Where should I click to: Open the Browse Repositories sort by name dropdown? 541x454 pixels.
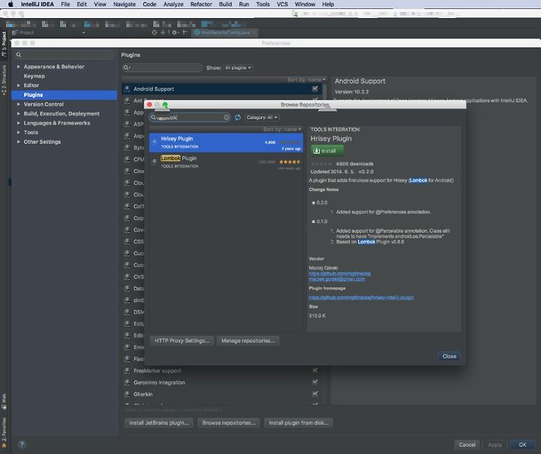click(x=282, y=129)
